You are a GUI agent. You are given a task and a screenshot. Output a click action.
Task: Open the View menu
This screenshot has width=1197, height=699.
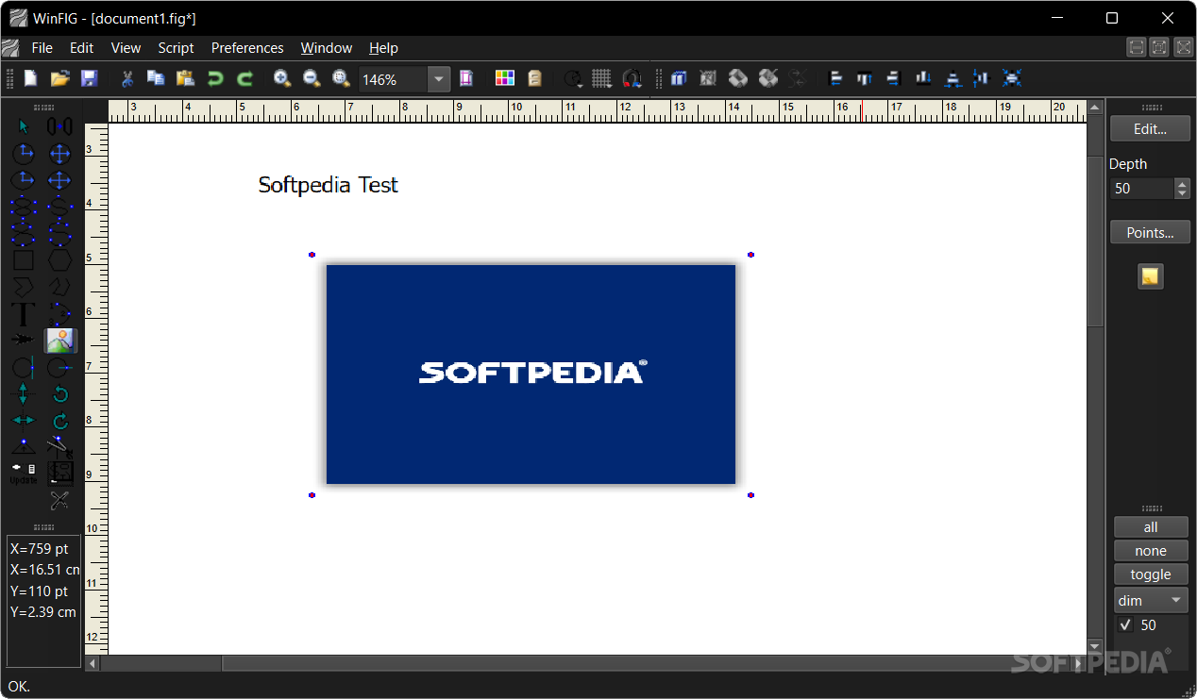click(126, 48)
